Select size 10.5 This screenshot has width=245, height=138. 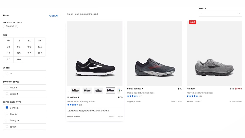tap(40, 47)
